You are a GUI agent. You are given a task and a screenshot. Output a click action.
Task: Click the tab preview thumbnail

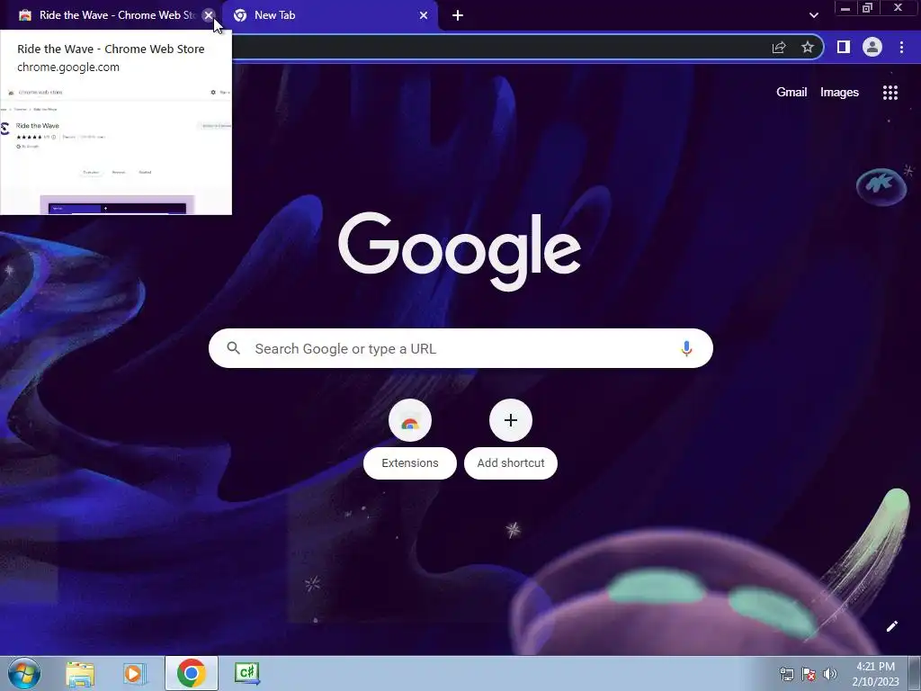coord(116,149)
